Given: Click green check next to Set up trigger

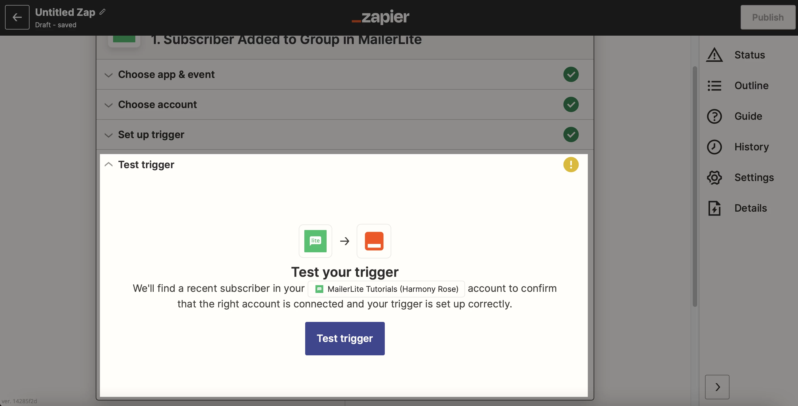Looking at the screenshot, I should [x=571, y=134].
